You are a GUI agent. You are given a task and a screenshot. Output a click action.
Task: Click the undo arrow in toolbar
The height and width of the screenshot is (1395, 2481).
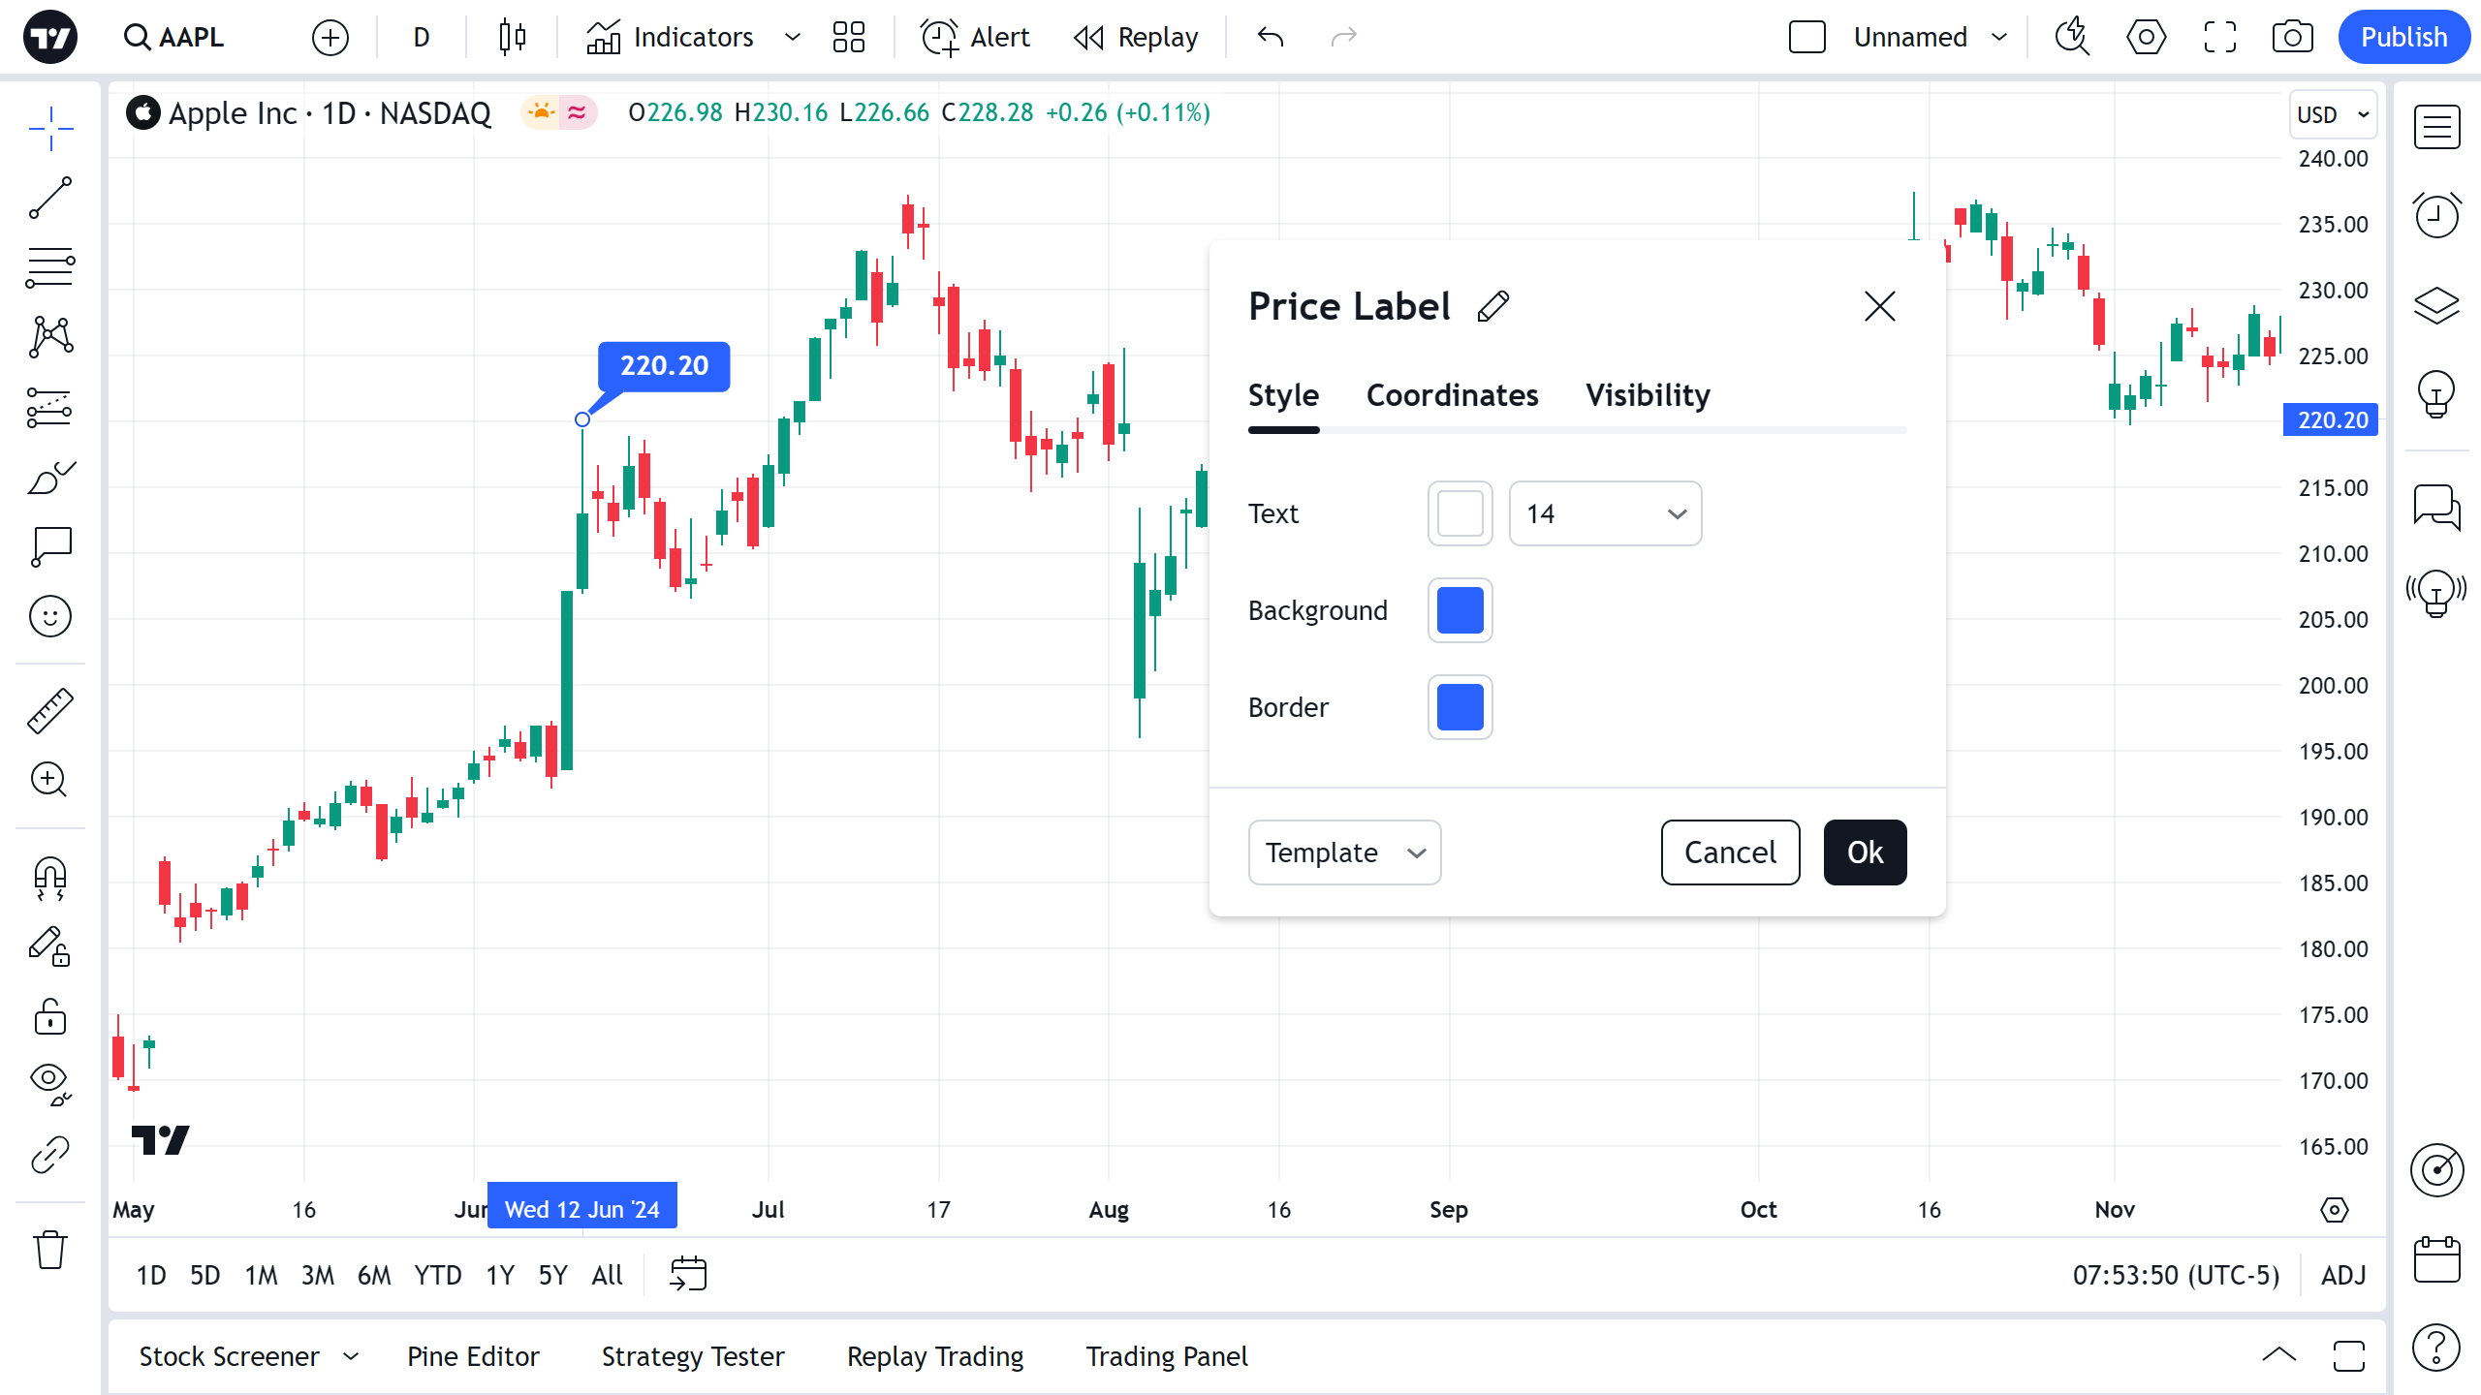[x=1271, y=38]
